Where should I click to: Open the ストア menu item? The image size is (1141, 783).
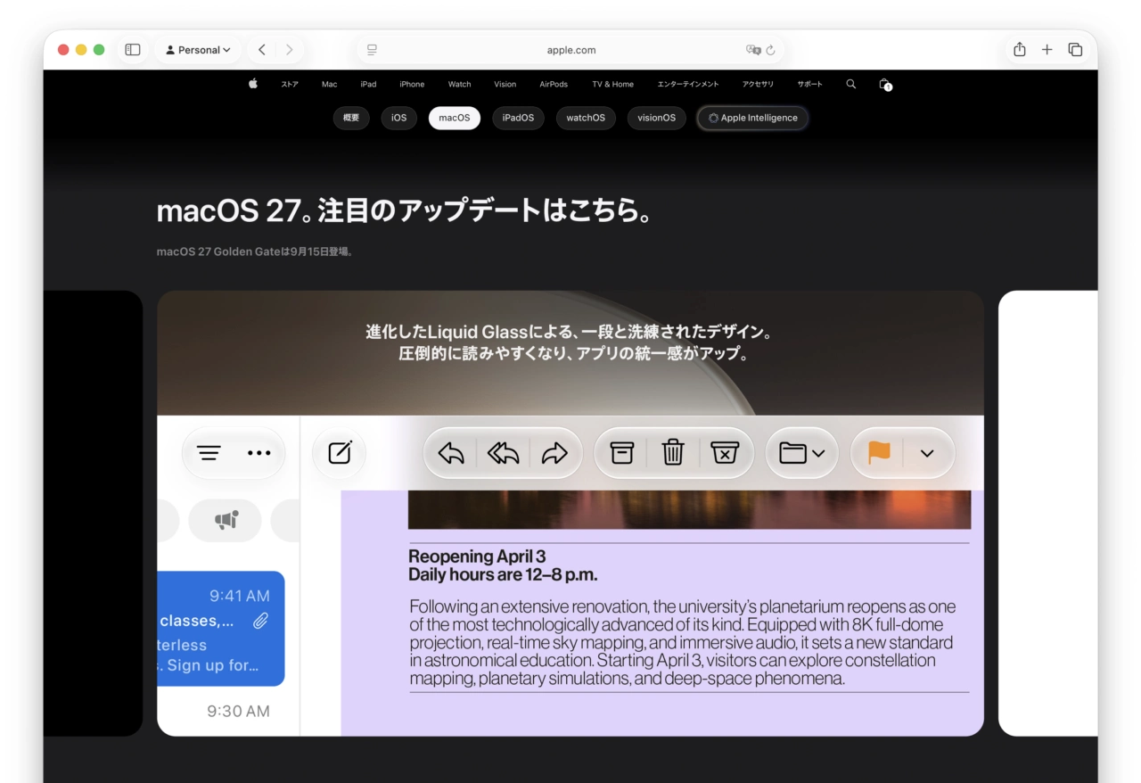click(290, 84)
